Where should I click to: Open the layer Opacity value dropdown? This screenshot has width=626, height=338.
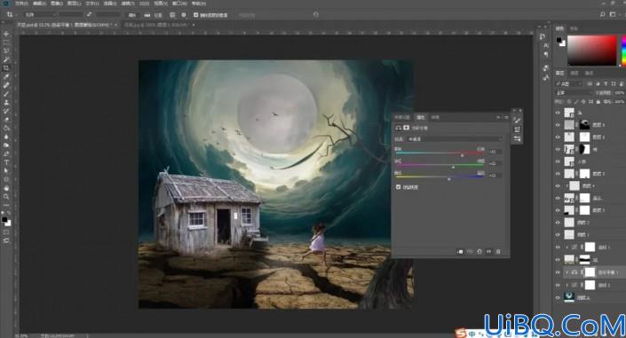(619, 92)
